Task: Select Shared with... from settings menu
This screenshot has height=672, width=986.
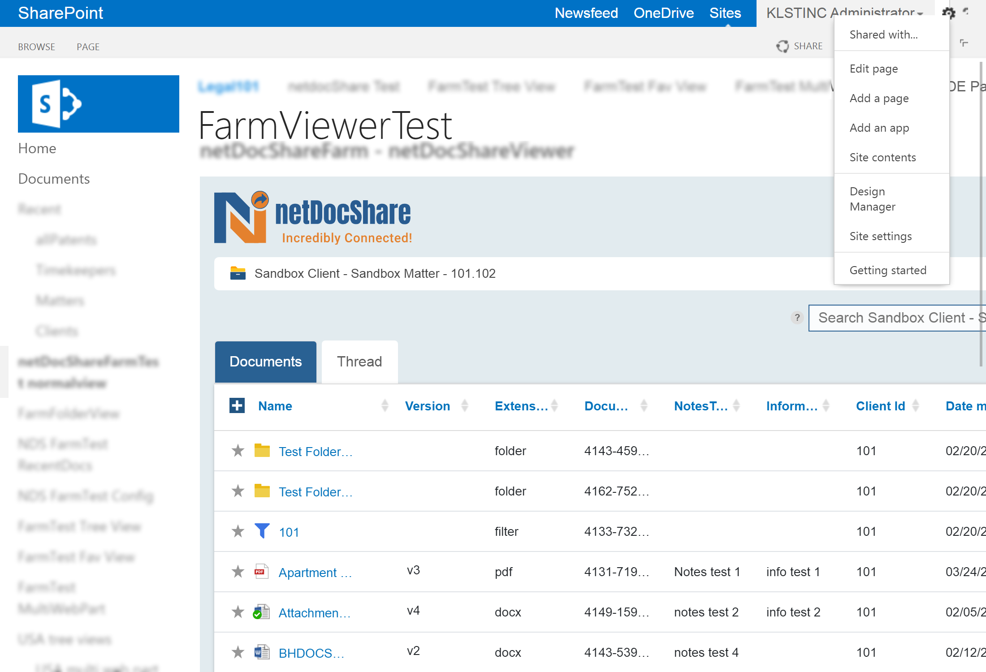Action: [883, 34]
